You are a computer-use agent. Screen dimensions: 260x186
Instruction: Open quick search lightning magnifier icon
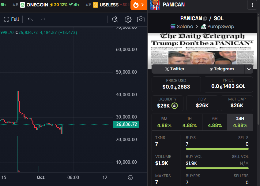pyautogui.click(x=115, y=19)
